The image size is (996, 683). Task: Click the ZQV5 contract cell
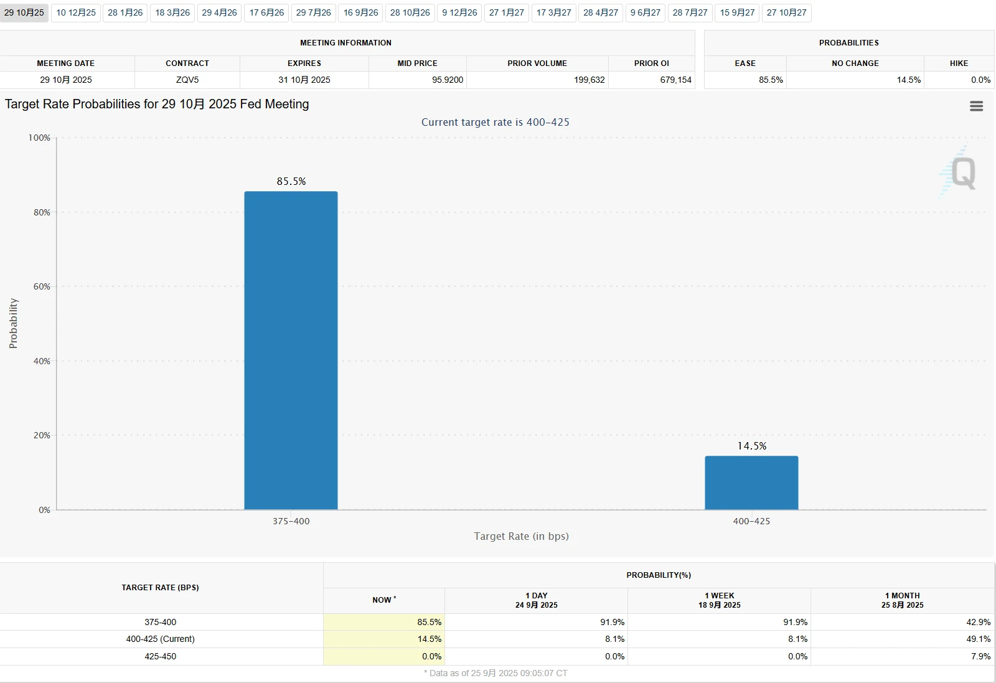pyautogui.click(x=187, y=80)
